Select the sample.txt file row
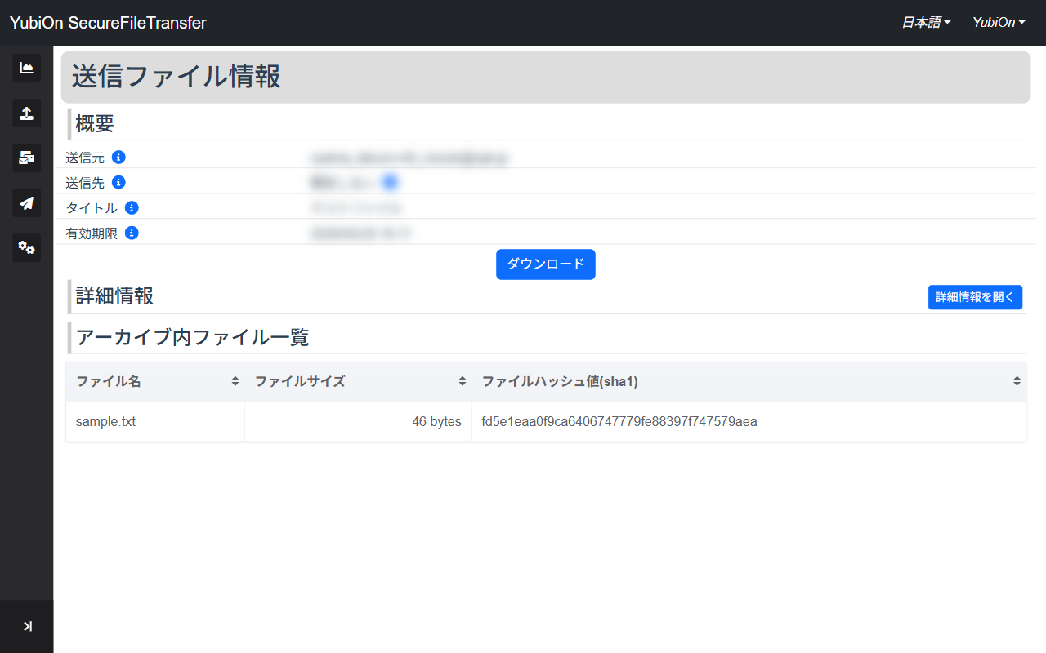Image resolution: width=1046 pixels, height=653 pixels. 546,422
